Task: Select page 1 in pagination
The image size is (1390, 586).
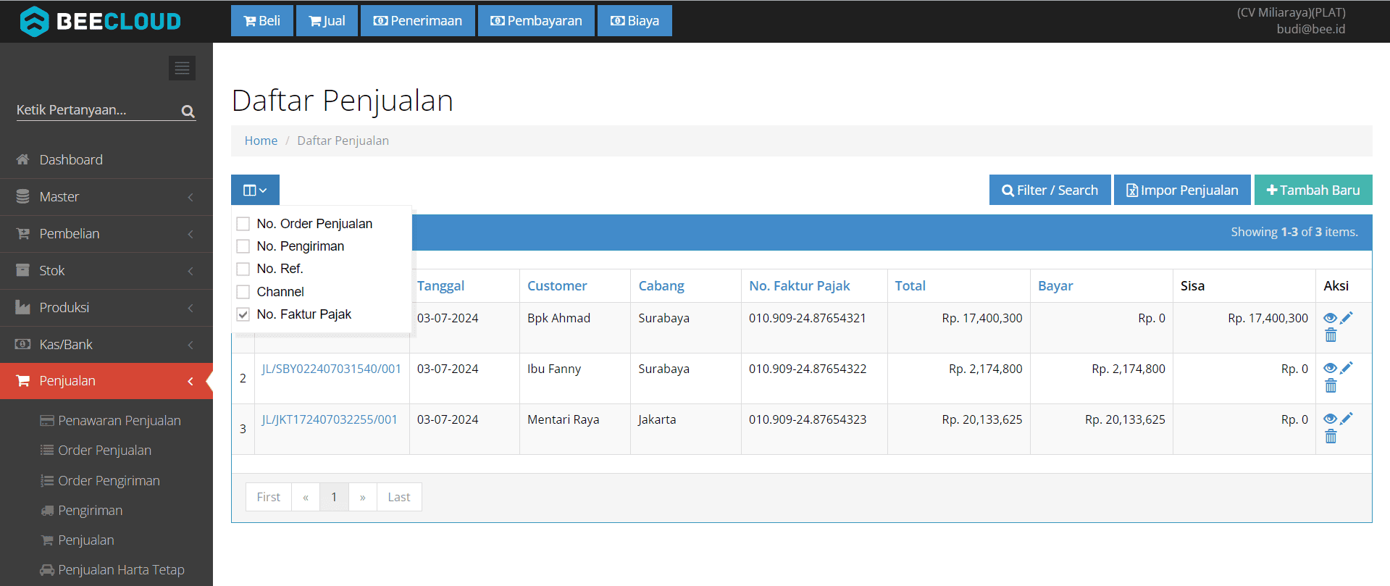Action: [x=334, y=497]
